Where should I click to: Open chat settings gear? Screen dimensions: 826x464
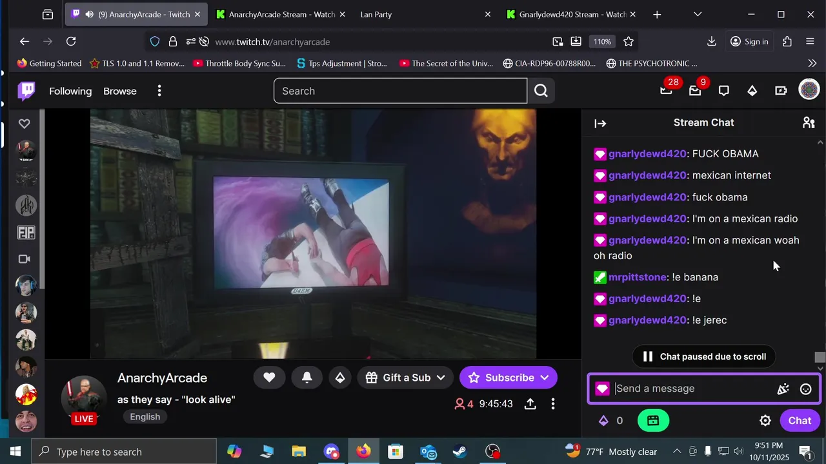click(765, 421)
